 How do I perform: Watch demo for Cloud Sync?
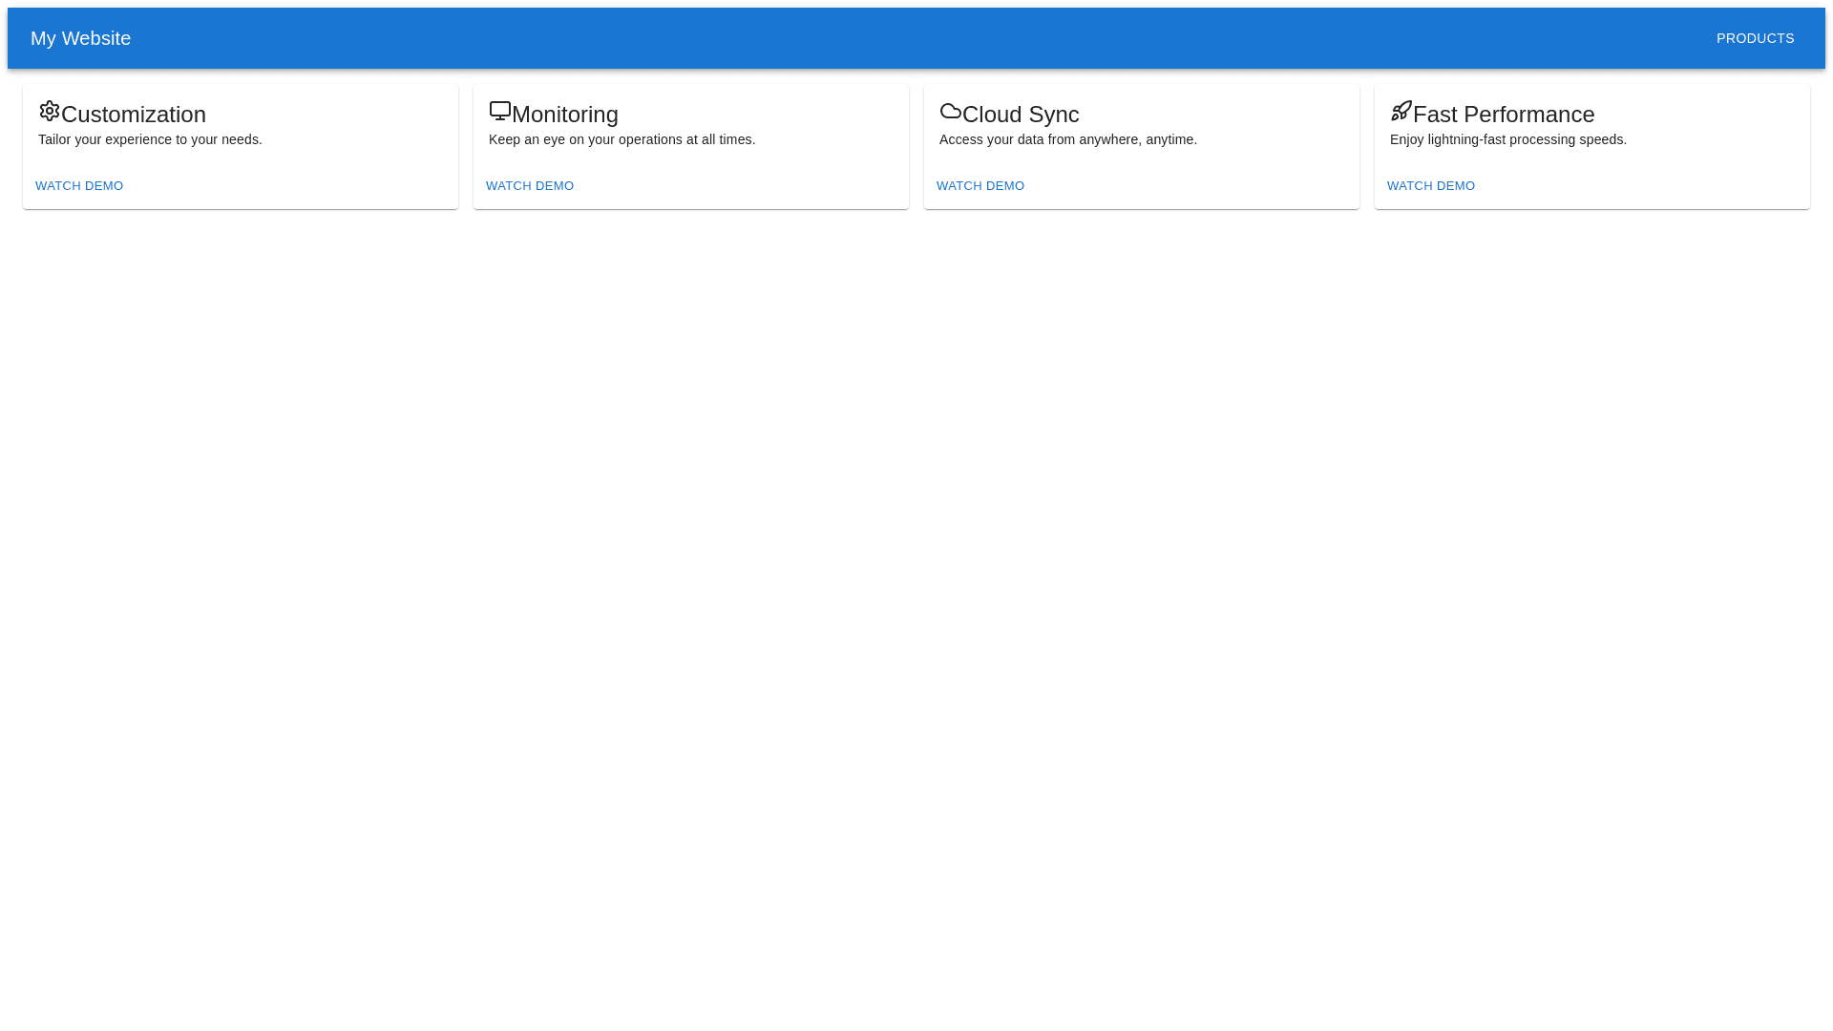[980, 186]
